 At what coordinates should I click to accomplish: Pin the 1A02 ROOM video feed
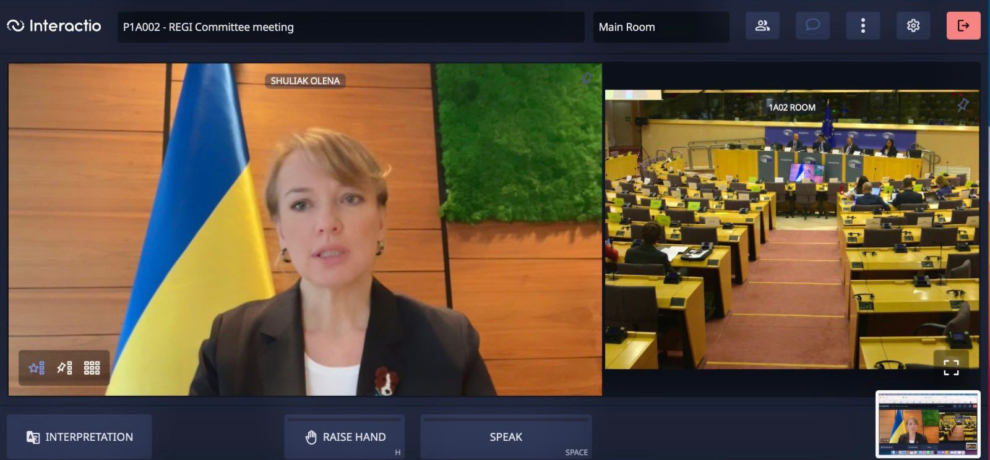pos(963,105)
